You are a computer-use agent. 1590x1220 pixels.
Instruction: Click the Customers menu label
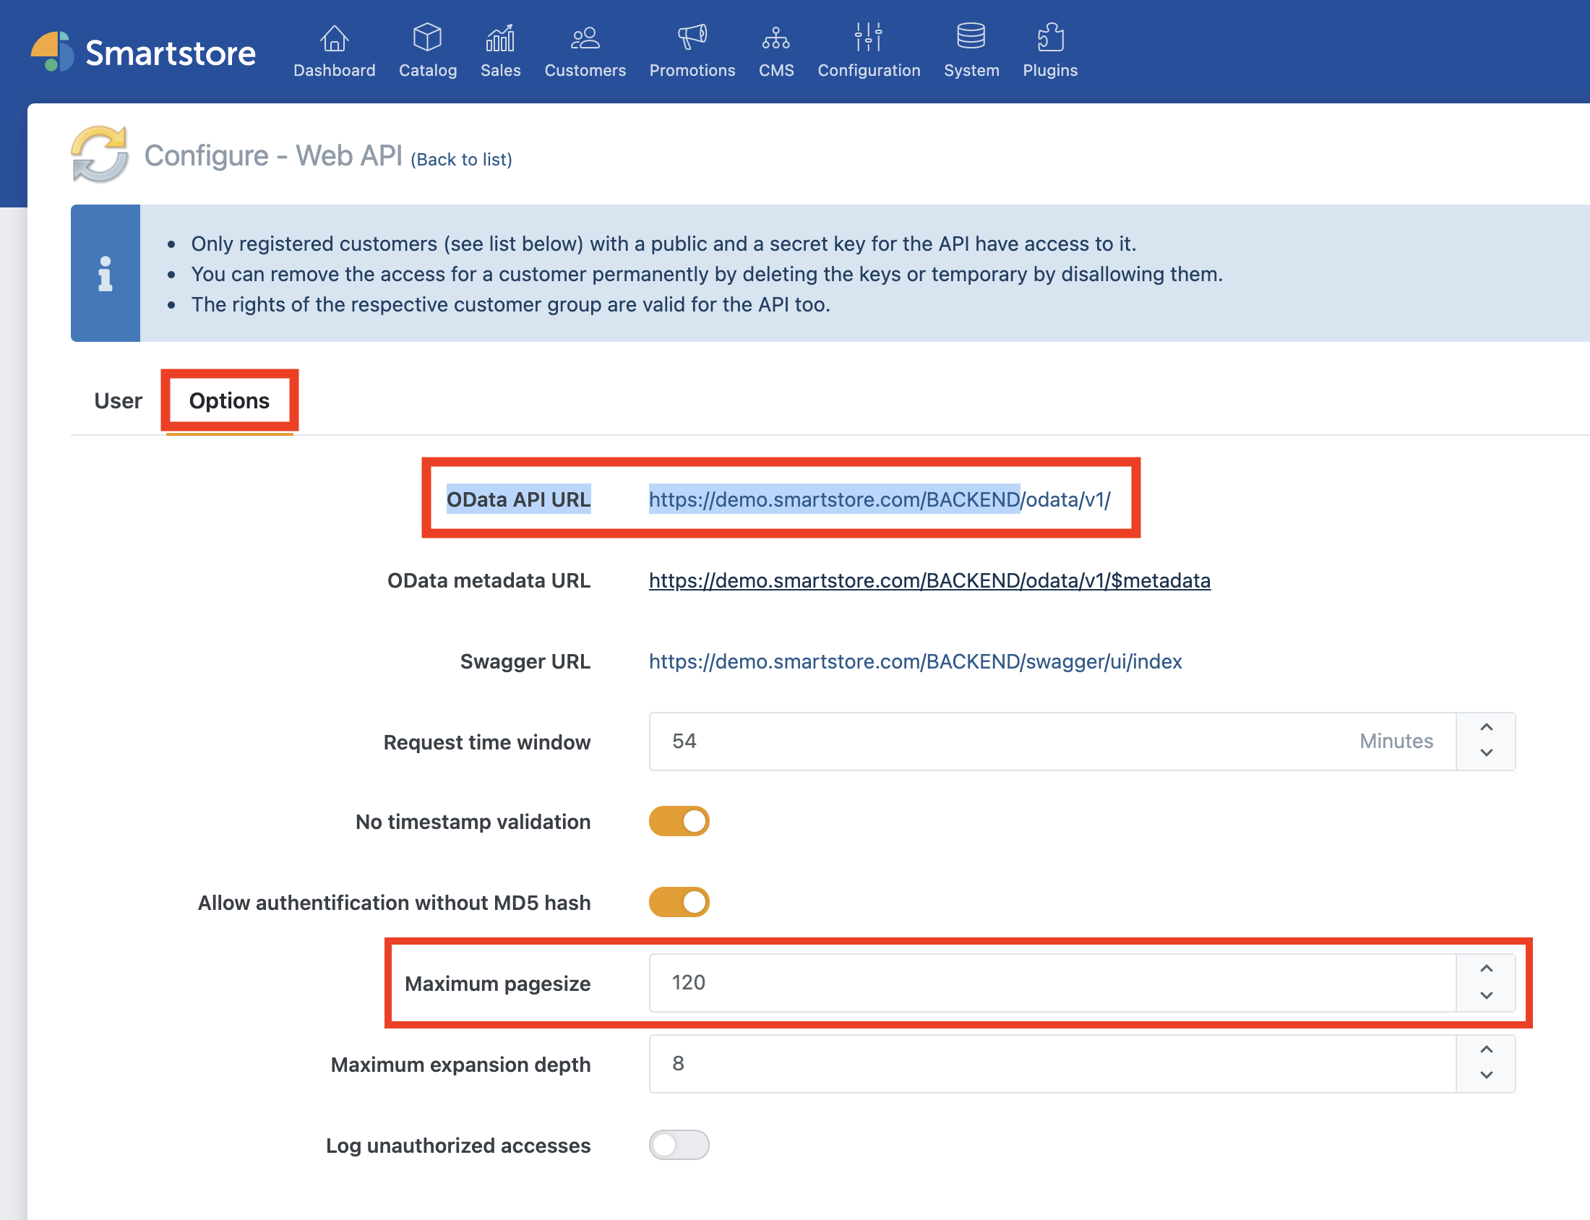coord(585,70)
